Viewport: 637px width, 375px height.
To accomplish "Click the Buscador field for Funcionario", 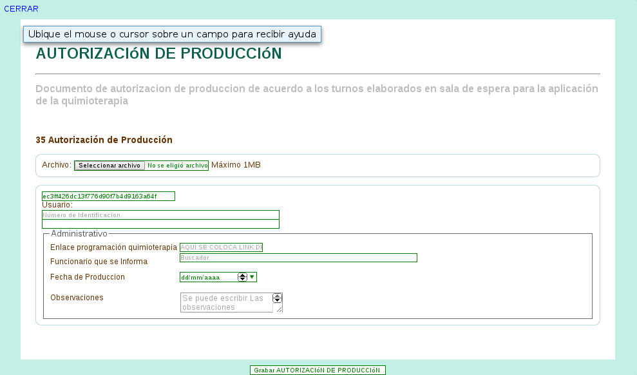I will [x=298, y=258].
